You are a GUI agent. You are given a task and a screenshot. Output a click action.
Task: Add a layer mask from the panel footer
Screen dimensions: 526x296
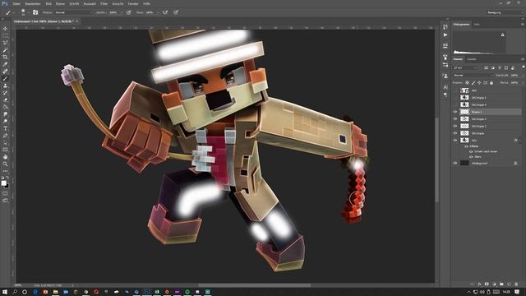487,284
